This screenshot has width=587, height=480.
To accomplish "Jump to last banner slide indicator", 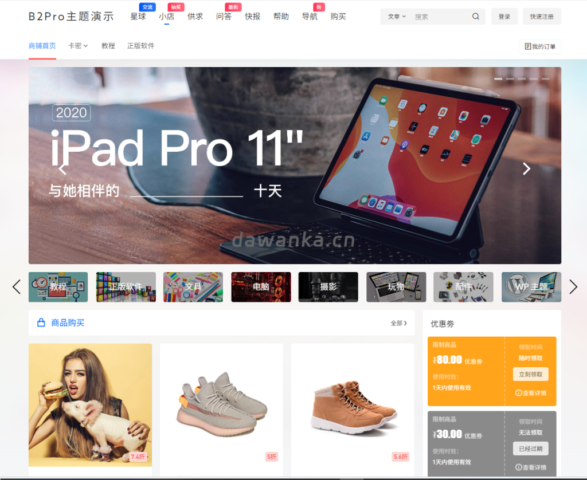I will pos(546,79).
